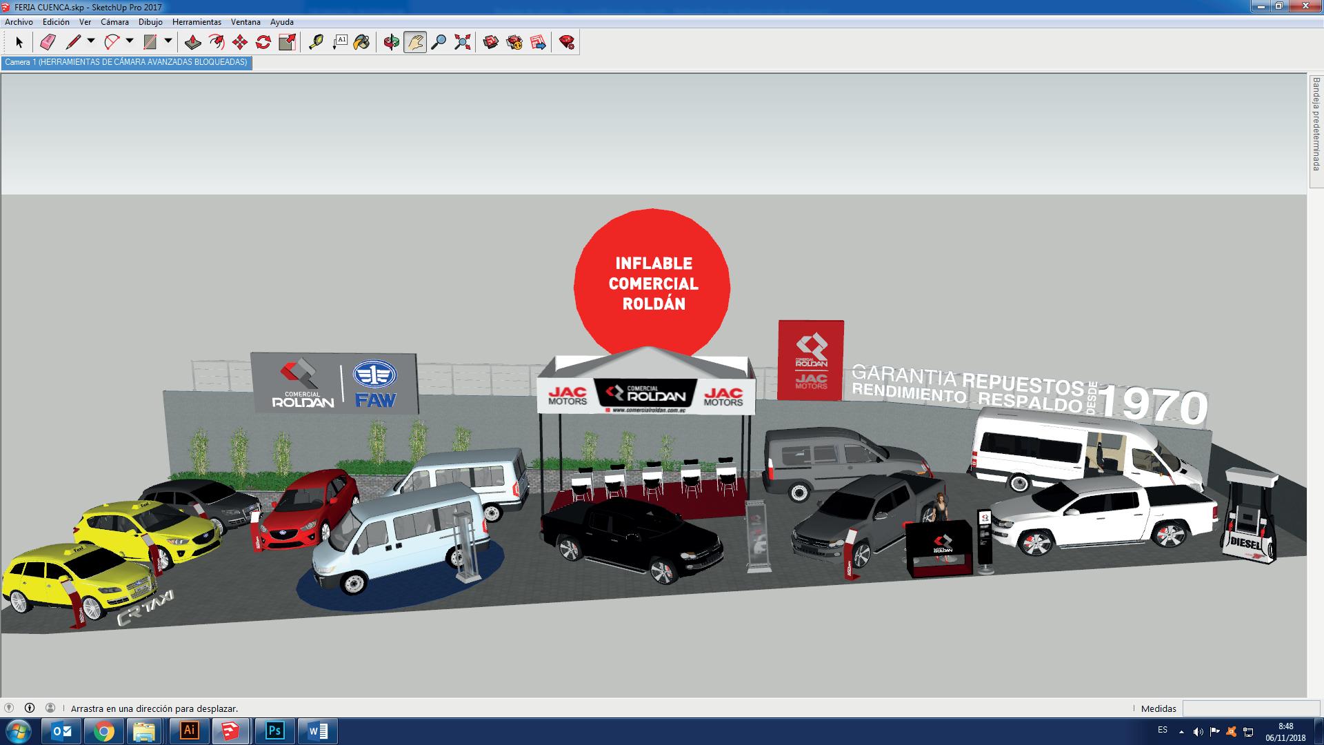Open the Extension Warehouse icon
This screenshot has height=745, width=1324.
(567, 43)
